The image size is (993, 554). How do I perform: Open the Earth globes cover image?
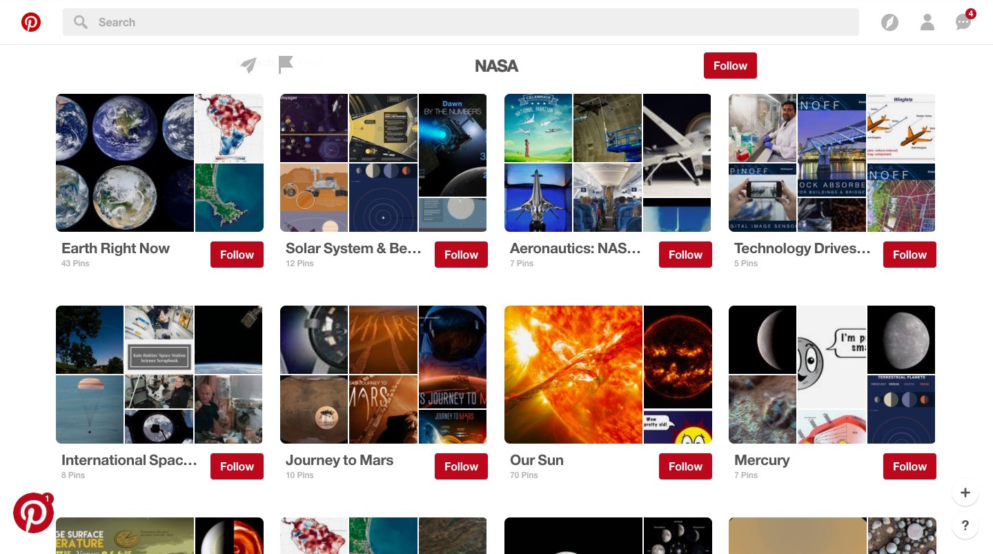tap(125, 163)
